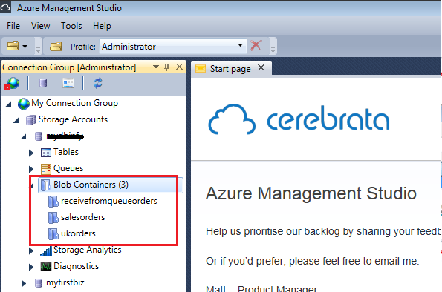
Task: Expand the Tables node
Action: [31, 153]
